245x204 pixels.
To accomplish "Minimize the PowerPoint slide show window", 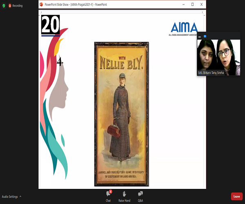I will pos(184,4).
